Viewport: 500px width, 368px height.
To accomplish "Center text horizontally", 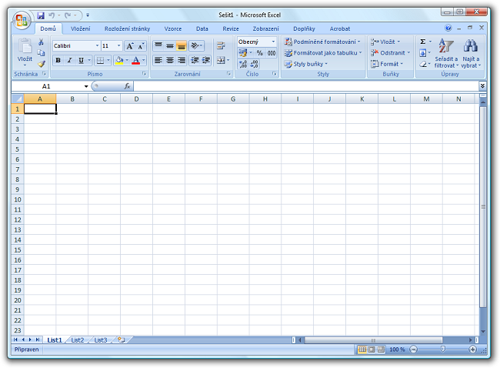I will [x=170, y=60].
